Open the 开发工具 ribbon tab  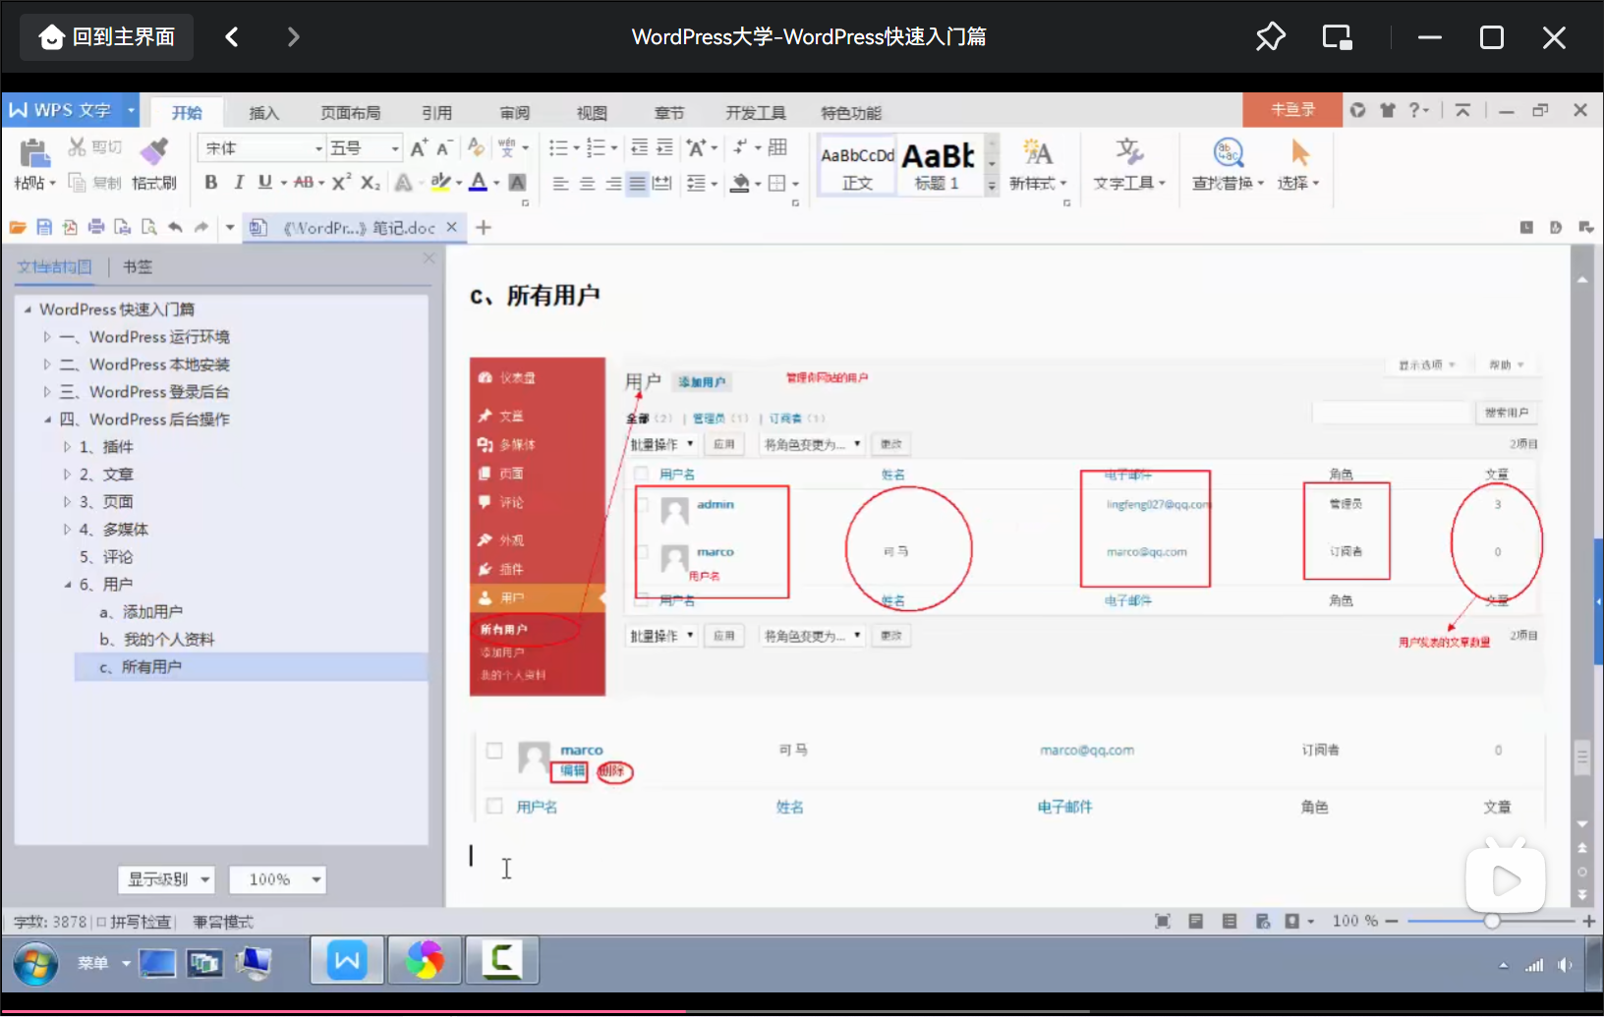point(756,113)
